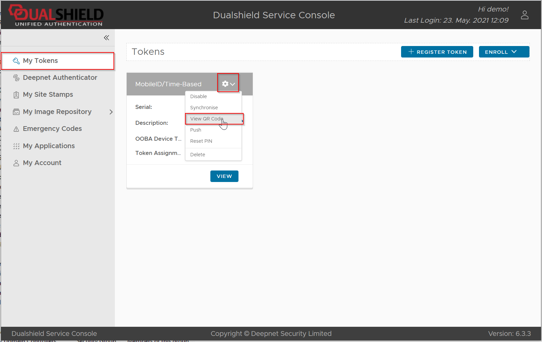Expand the Enroll dropdown button
The width and height of the screenshot is (542, 342).
point(504,52)
